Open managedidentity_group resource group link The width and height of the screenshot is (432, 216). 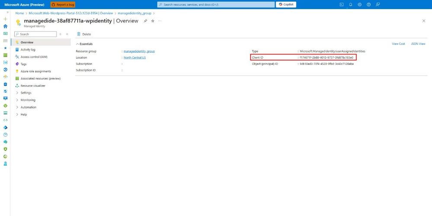coord(139,51)
